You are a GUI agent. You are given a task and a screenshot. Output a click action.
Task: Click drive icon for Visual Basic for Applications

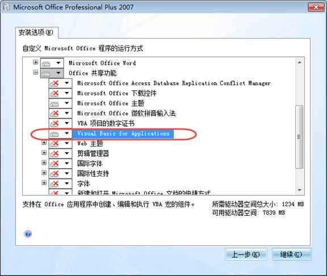54,133
